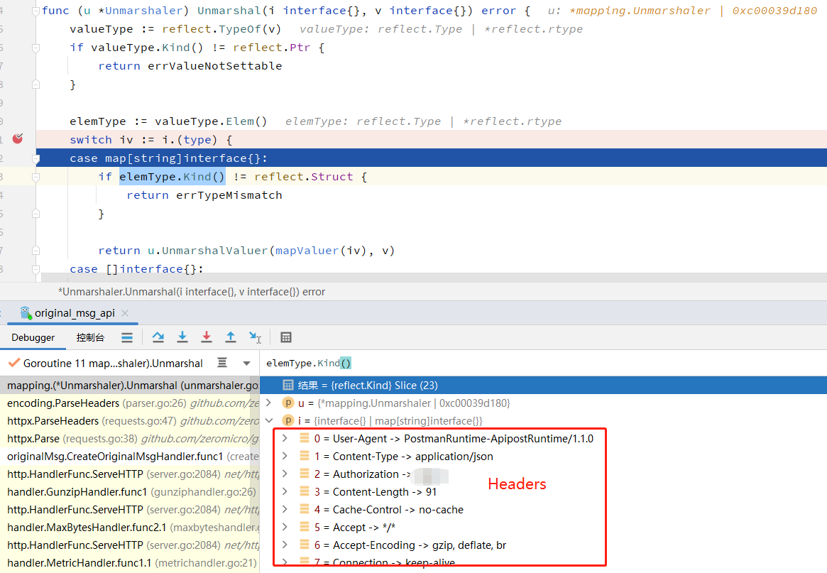
Task: Open the Goroutine selector dropdown arrow
Action: 245,363
